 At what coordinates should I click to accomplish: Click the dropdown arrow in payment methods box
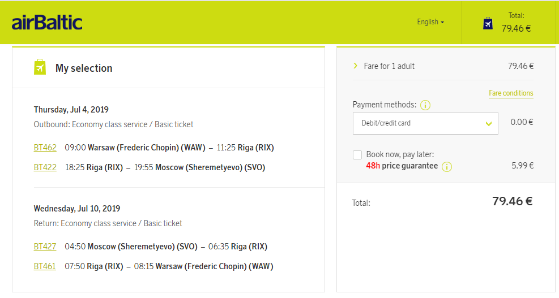489,123
